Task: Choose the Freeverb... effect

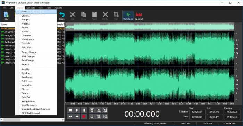Action: click(x=36, y=43)
